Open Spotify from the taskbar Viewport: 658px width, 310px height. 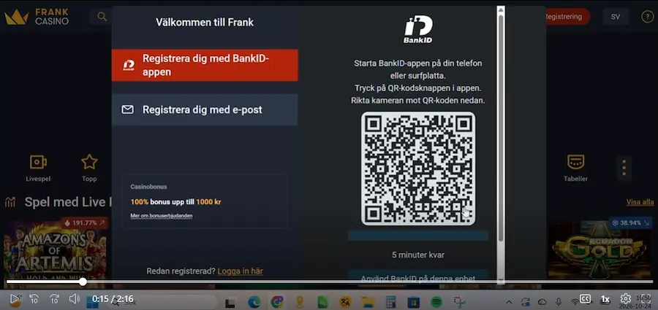tap(436, 302)
